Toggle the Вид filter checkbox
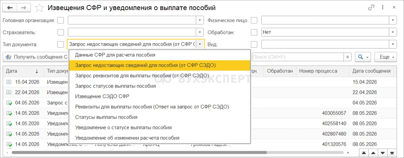The width and height of the screenshot is (404, 158). 254,44
